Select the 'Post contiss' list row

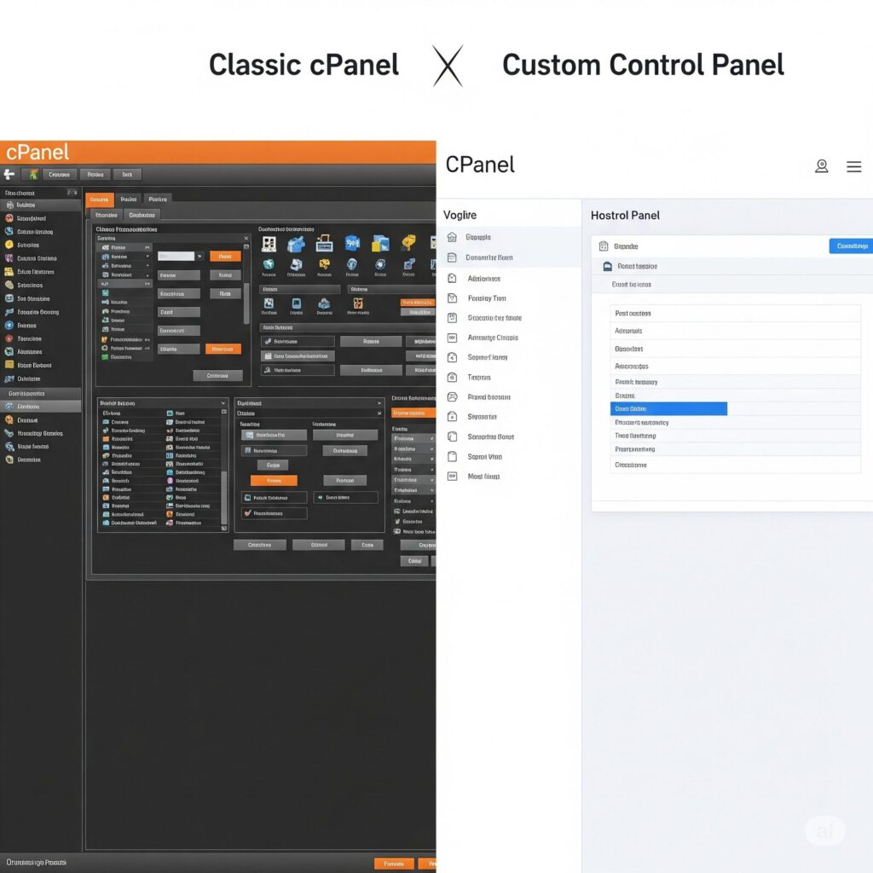pyautogui.click(x=735, y=314)
